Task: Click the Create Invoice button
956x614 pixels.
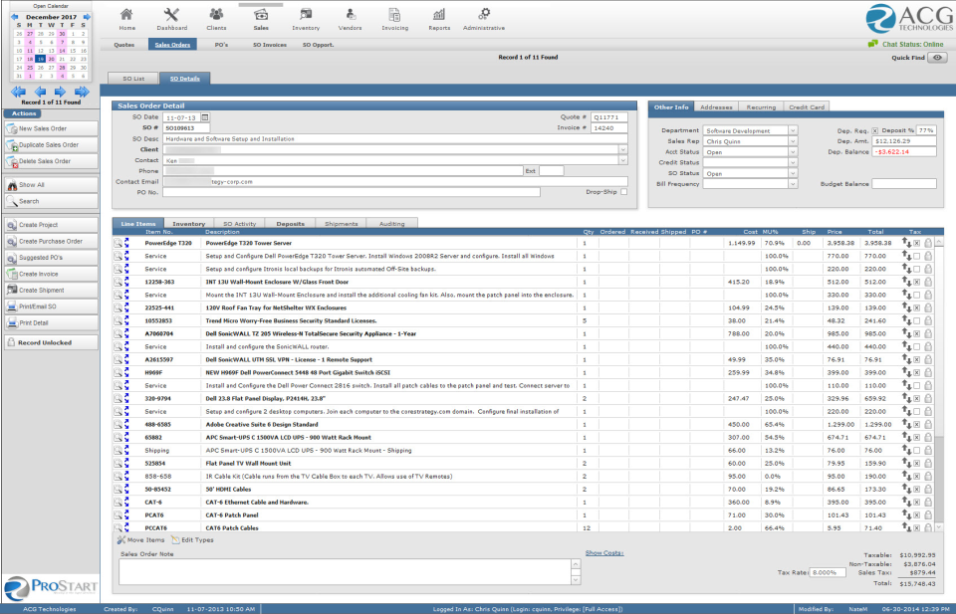Action: (x=51, y=274)
